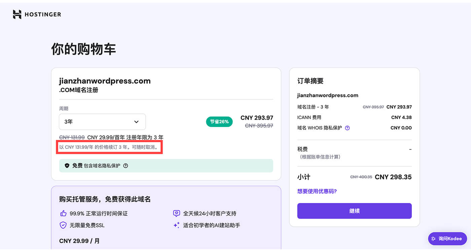471x252 pixels.
Task: Click the CNY 0.00 WHOIS privacy value
Action: click(401, 128)
